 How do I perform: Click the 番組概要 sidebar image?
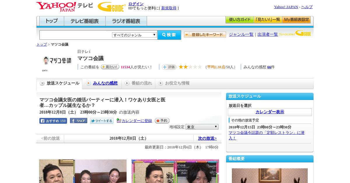click(270, 175)
